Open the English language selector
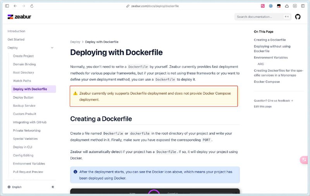 (15, 187)
